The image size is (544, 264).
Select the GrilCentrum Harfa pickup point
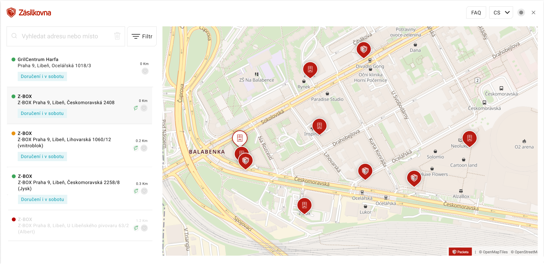[80, 69]
